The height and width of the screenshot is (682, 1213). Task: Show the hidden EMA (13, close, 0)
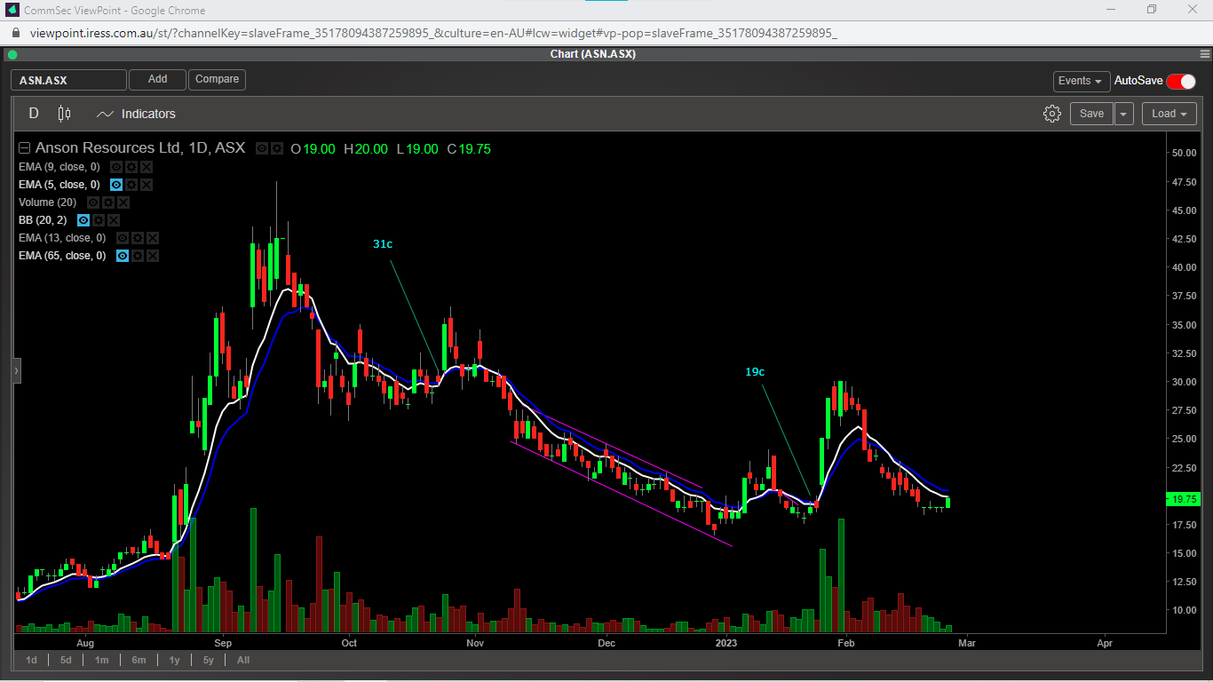123,238
